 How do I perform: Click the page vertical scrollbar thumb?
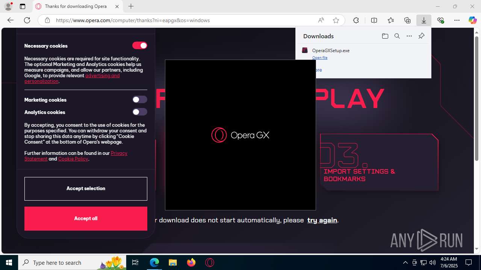click(x=476, y=98)
